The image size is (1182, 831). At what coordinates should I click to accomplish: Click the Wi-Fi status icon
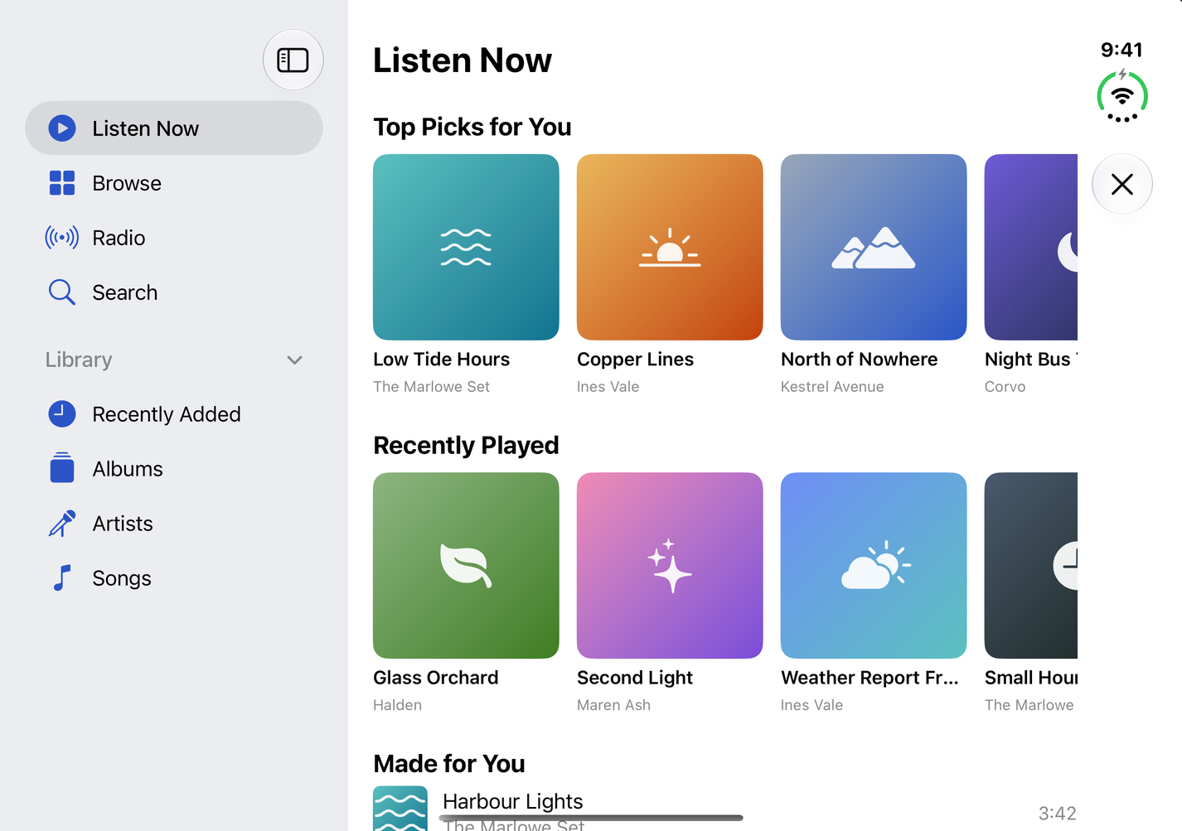click(x=1122, y=97)
